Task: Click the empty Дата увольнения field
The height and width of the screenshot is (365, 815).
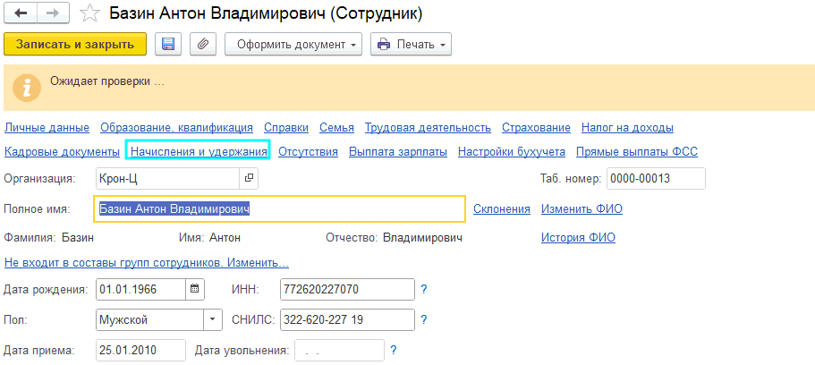Action: pyautogui.click(x=339, y=350)
